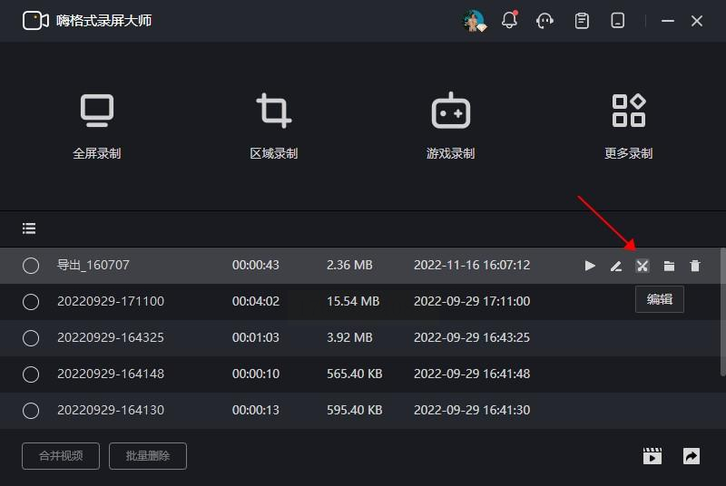
Task: Open the video clapperboard icon at bottom right
Action: [652, 456]
